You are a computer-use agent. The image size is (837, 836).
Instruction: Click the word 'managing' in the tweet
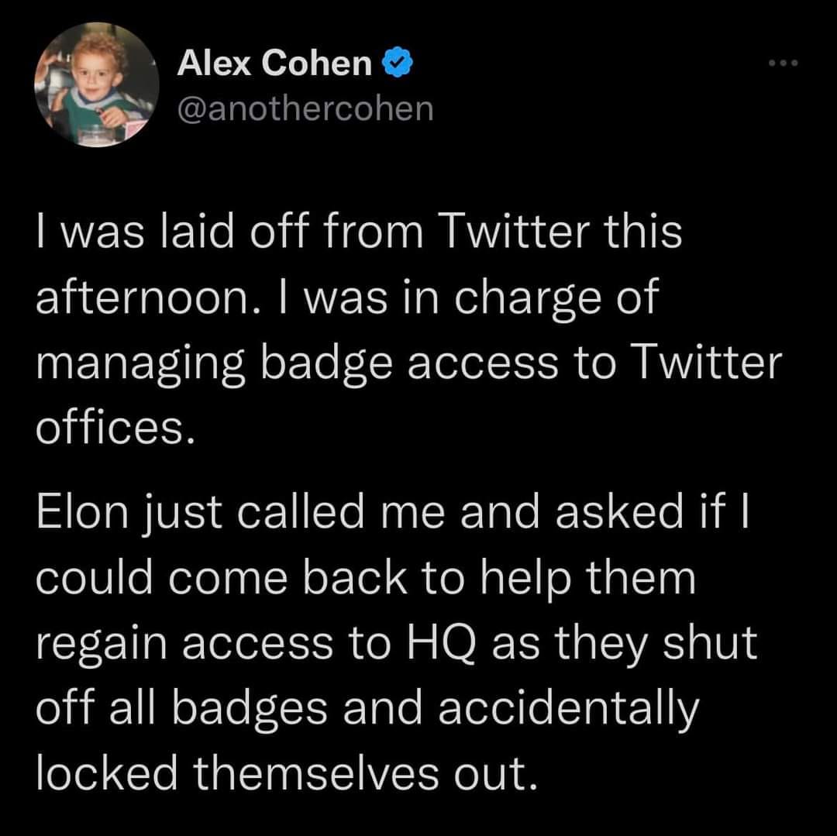[x=140, y=364]
